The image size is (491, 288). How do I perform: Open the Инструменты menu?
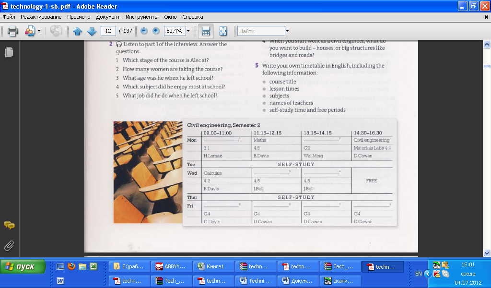pyautogui.click(x=142, y=17)
